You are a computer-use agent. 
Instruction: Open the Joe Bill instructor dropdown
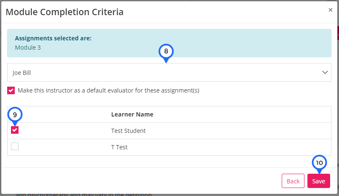pyautogui.click(x=169, y=72)
